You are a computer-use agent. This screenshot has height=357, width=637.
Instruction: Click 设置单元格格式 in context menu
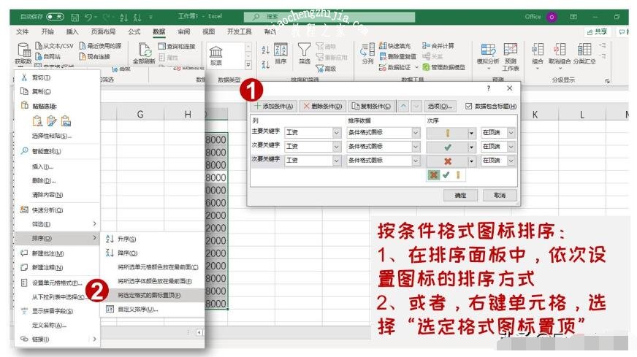click(57, 283)
